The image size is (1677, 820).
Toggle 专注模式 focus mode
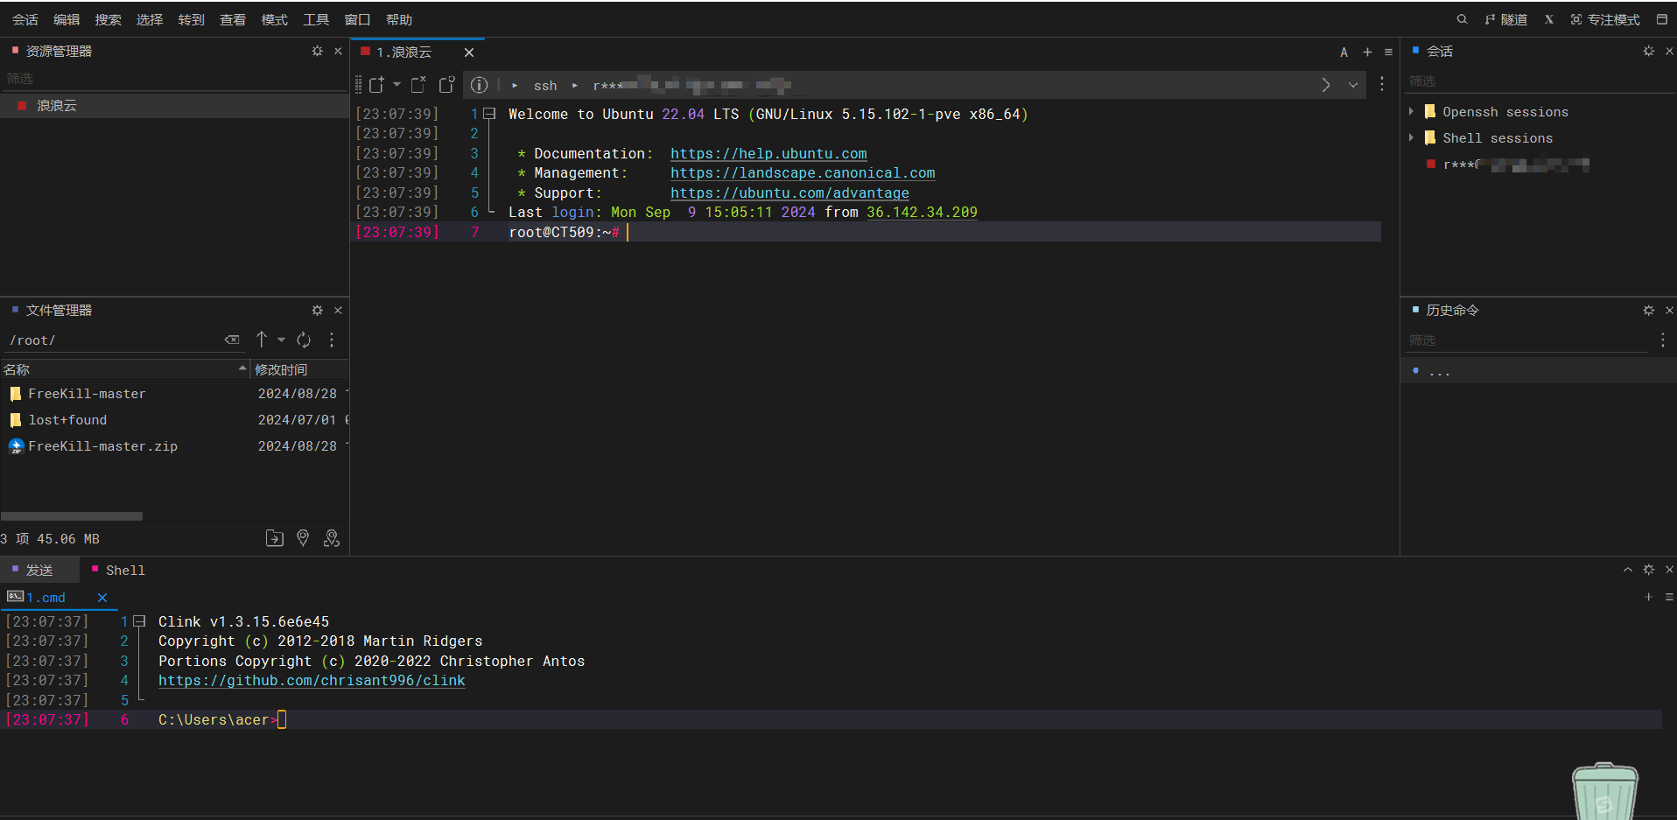click(x=1605, y=19)
